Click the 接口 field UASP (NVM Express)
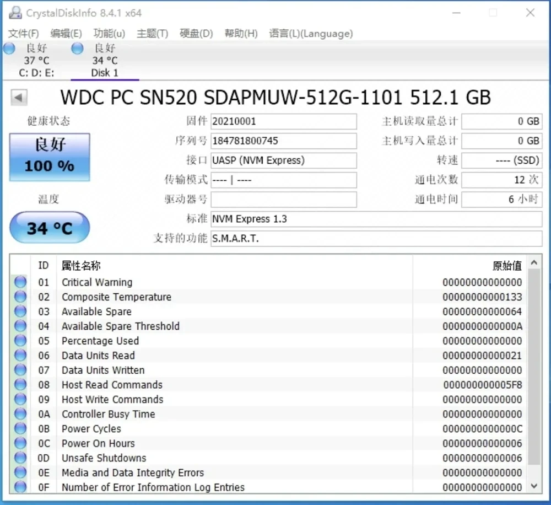This screenshot has height=505, width=551. coord(284,160)
